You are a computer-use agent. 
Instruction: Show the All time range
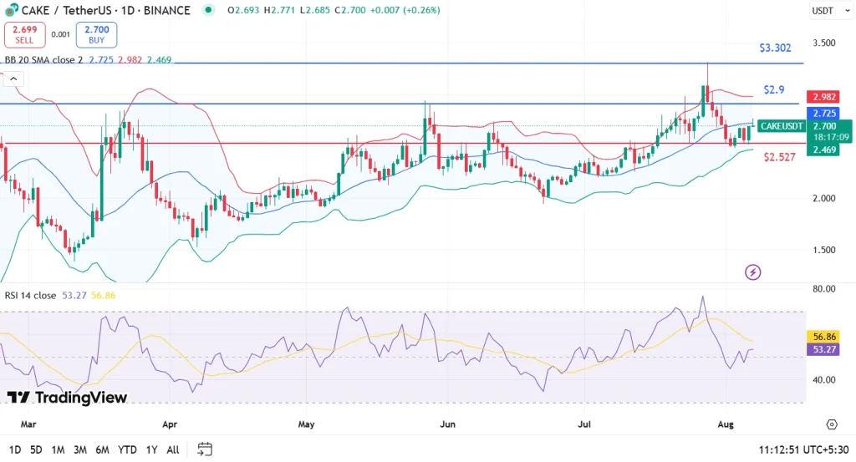pos(172,449)
